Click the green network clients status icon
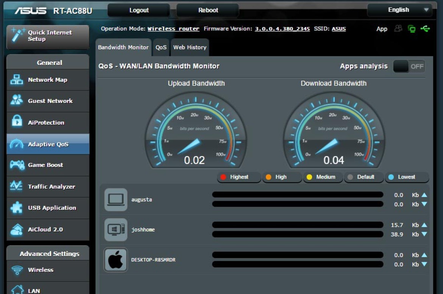The height and width of the screenshot is (294, 443). [412, 28]
